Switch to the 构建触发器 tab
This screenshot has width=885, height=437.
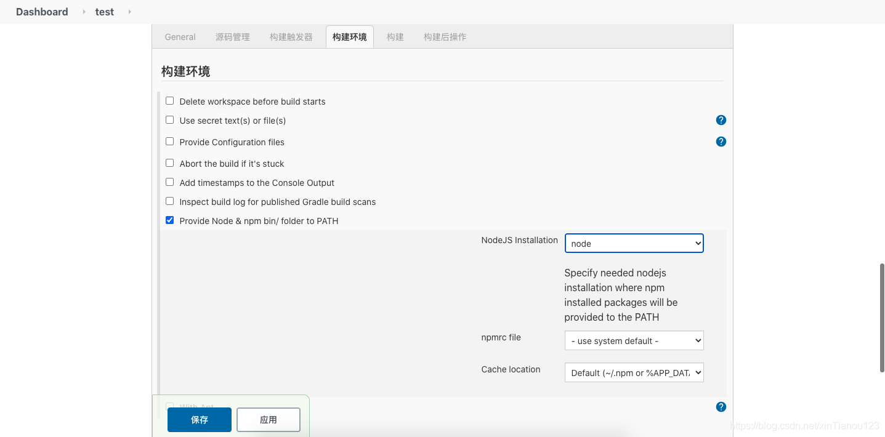tap(291, 37)
